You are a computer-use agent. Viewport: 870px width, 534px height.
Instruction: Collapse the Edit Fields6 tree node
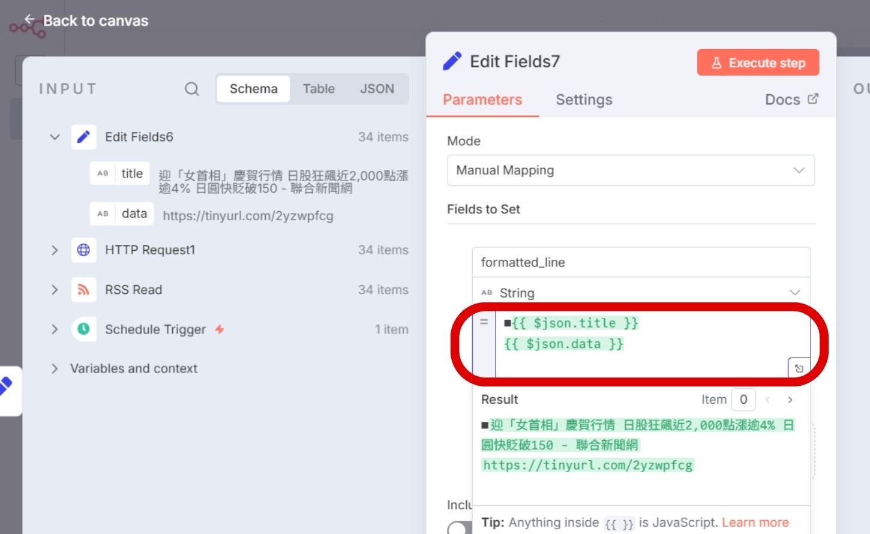(x=55, y=137)
